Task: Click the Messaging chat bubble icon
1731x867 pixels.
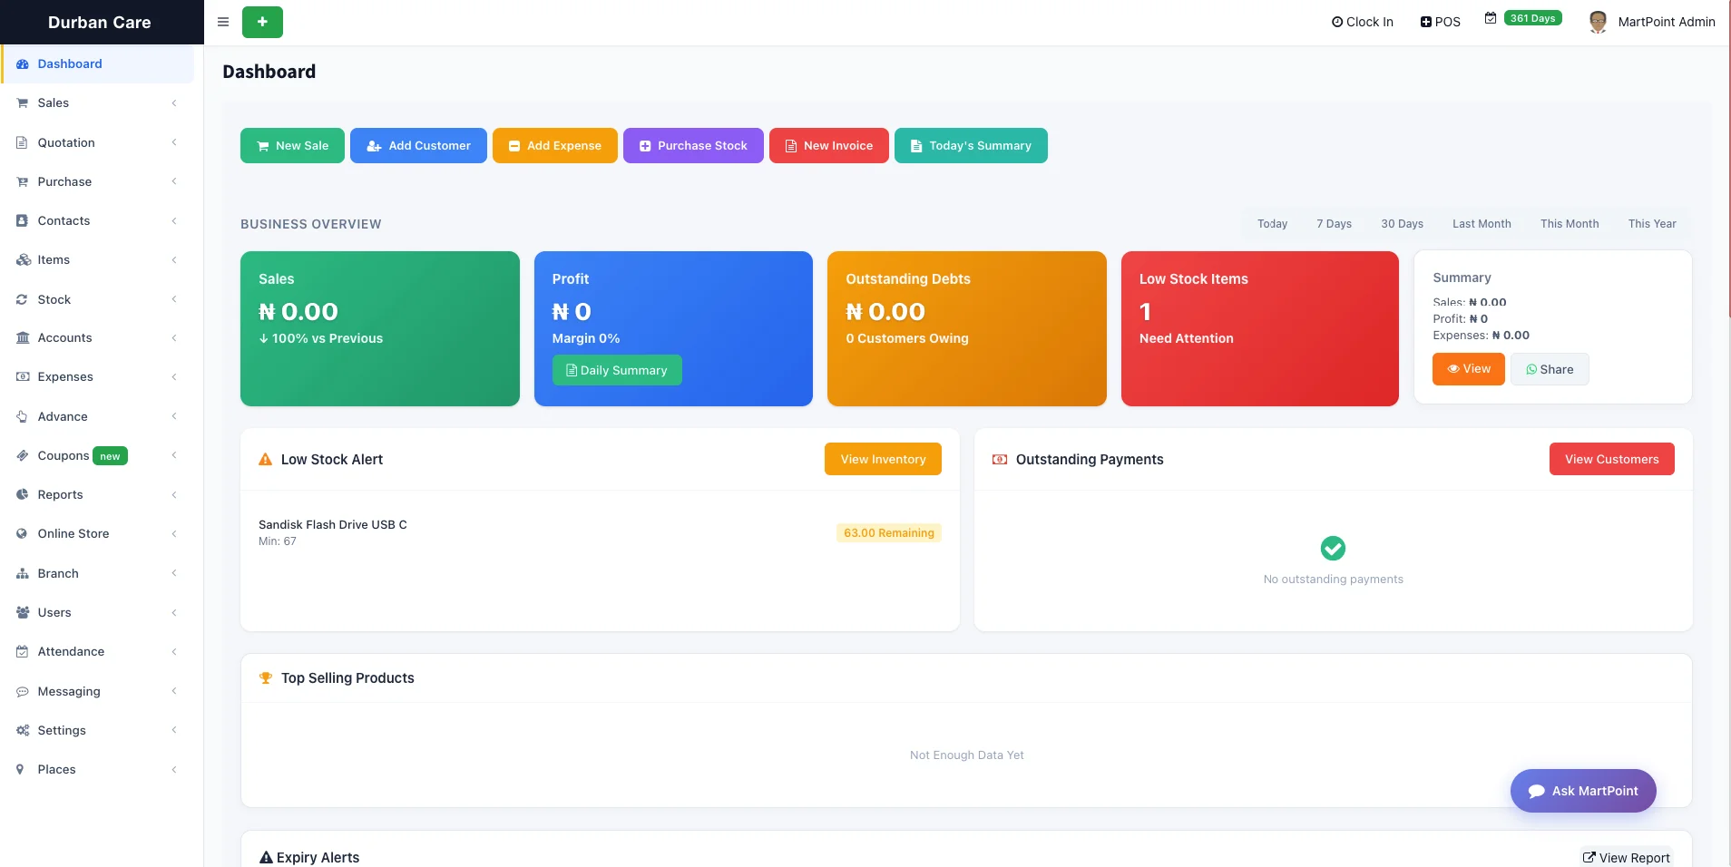Action: pos(23,692)
